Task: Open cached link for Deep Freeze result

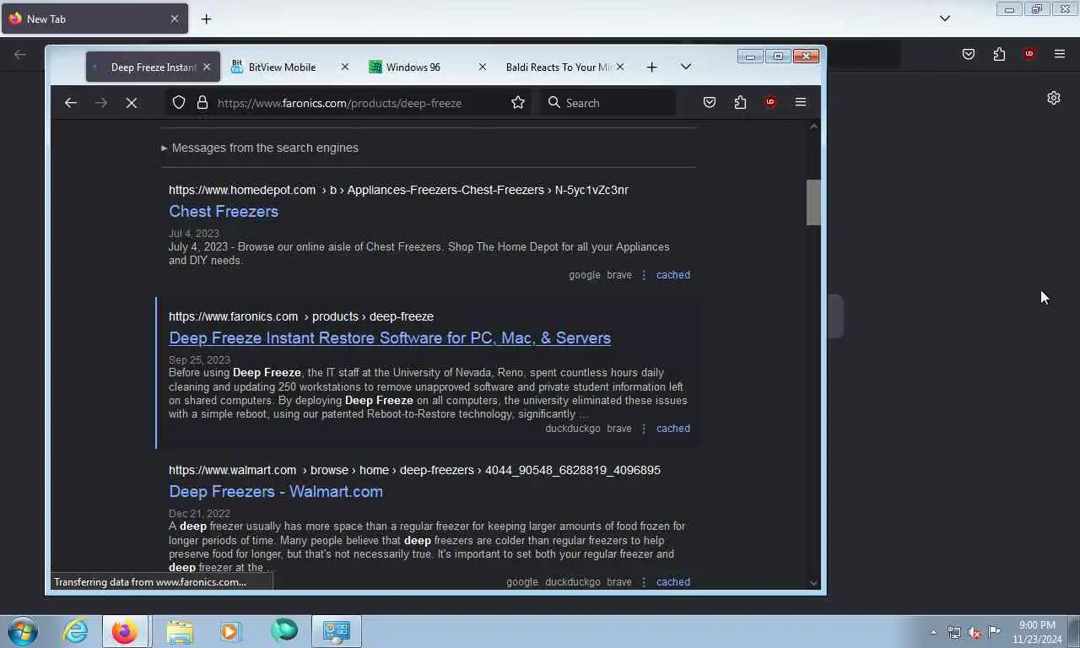Action: pyautogui.click(x=673, y=429)
